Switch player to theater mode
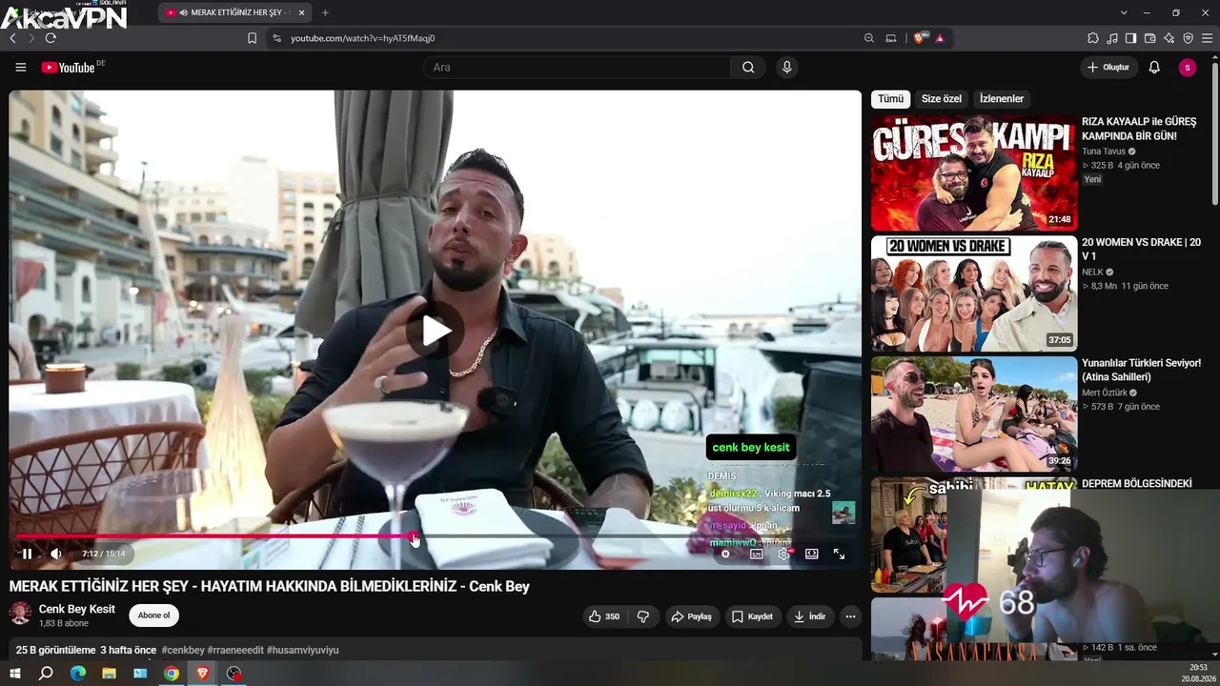 click(812, 554)
